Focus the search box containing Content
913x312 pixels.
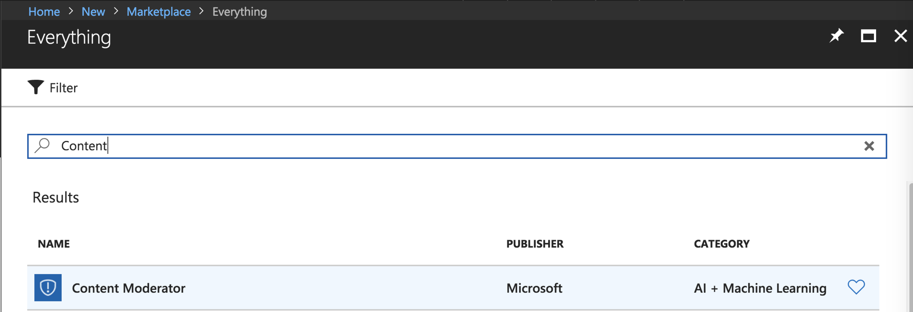pyautogui.click(x=457, y=146)
